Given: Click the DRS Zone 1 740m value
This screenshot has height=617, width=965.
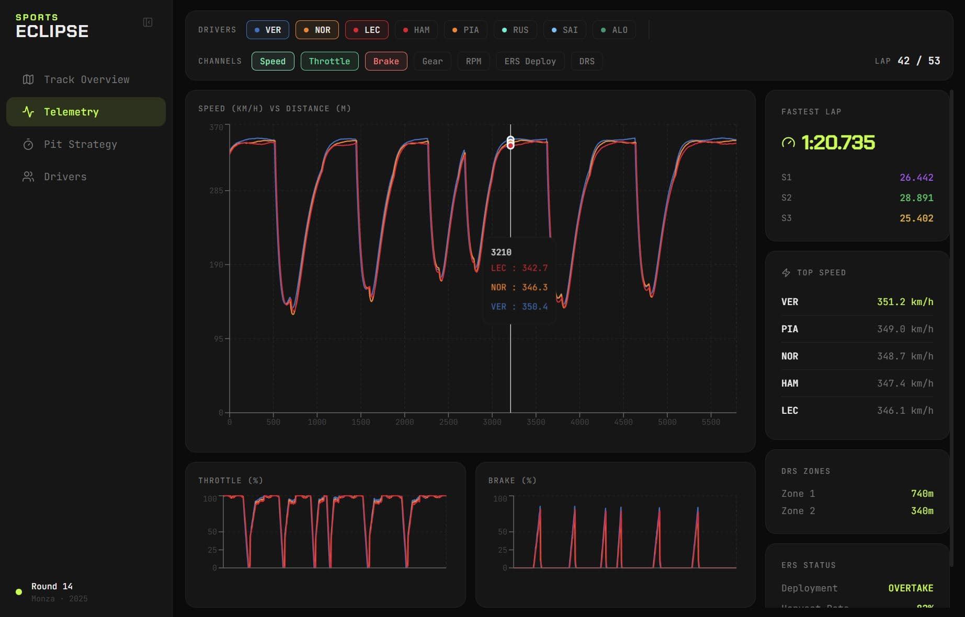Looking at the screenshot, I should (922, 494).
